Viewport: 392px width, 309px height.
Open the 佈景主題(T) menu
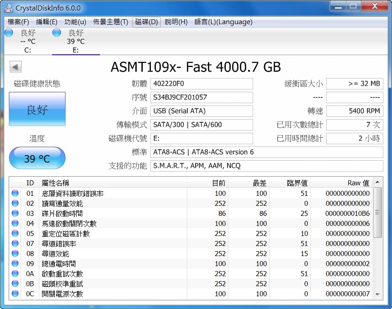pyautogui.click(x=111, y=22)
